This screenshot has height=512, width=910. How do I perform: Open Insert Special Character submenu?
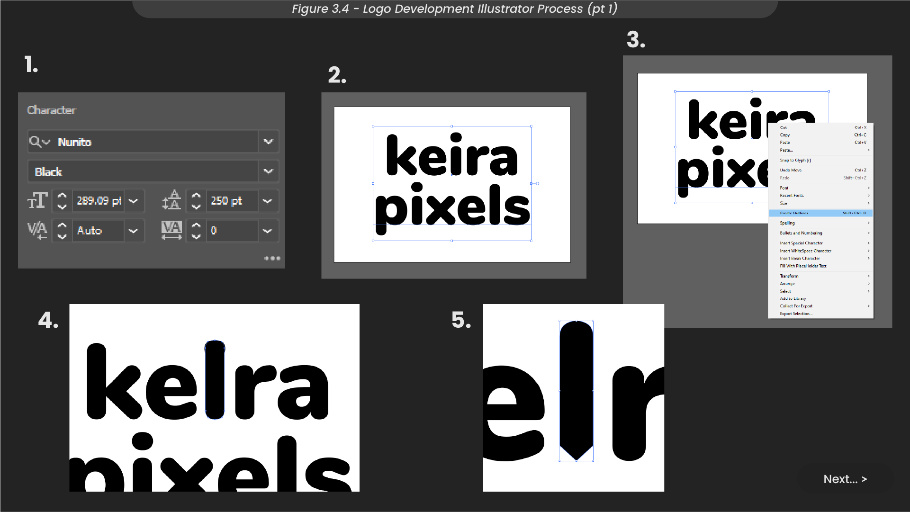(821, 243)
